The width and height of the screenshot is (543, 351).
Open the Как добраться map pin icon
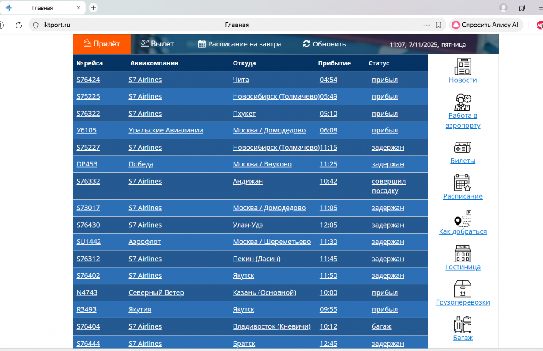(463, 219)
